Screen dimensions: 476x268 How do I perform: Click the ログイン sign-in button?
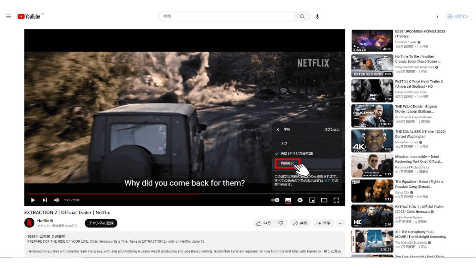pos(458,16)
